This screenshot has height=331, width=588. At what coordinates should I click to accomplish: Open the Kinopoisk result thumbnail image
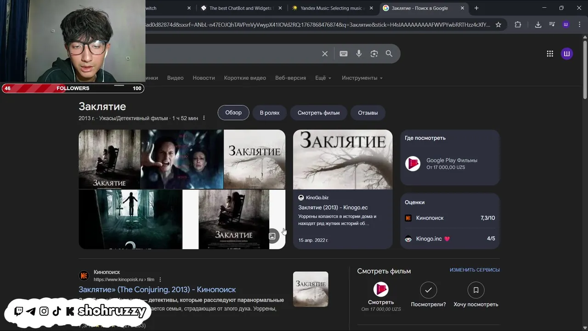(311, 289)
